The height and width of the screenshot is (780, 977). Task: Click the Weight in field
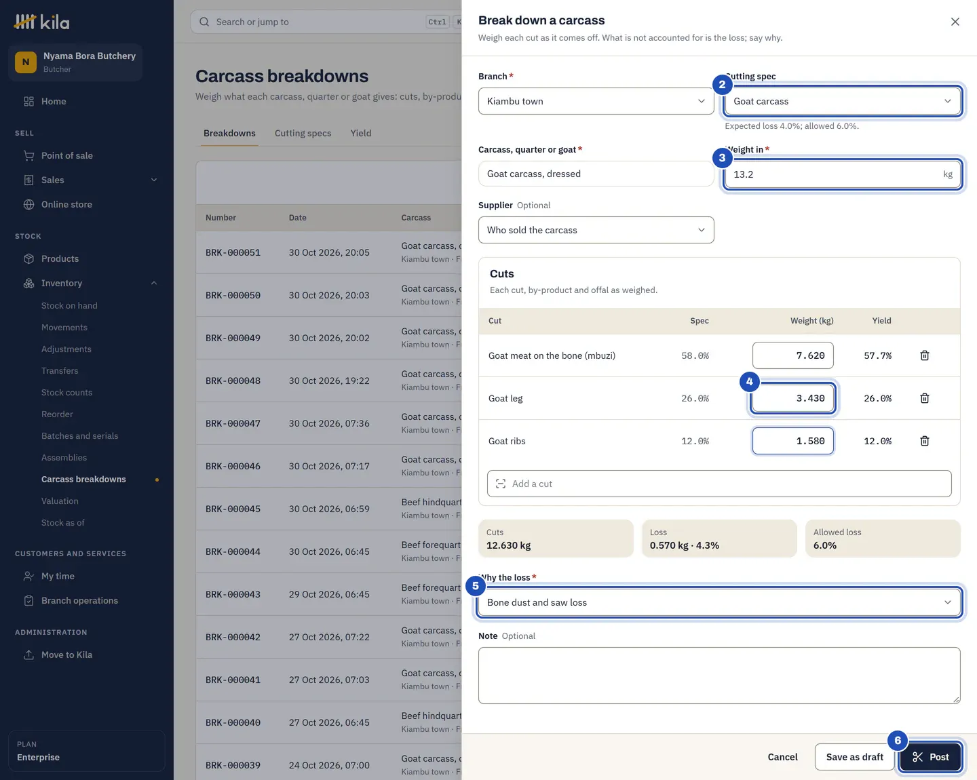(x=842, y=174)
